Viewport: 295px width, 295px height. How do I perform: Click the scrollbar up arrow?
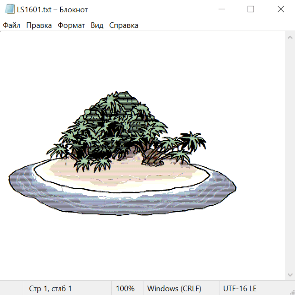click(x=290, y=38)
